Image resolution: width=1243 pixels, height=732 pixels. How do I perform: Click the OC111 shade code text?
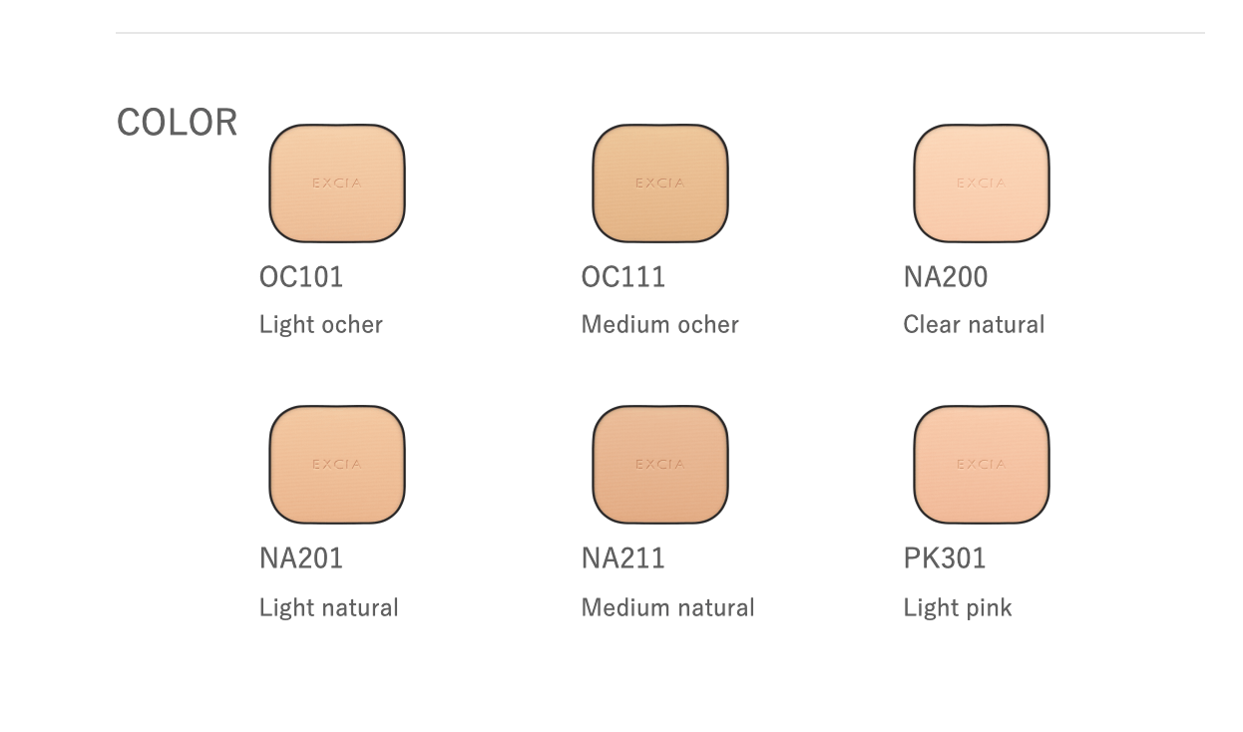pos(623,277)
